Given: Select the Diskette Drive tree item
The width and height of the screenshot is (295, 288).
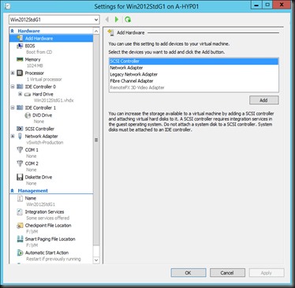Looking at the screenshot, I should 39,177.
